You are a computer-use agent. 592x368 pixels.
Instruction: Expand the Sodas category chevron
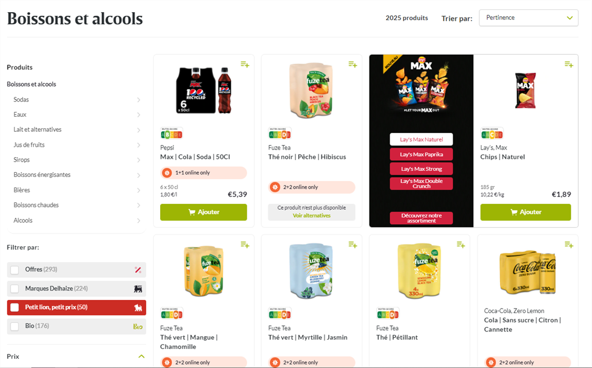tap(139, 99)
